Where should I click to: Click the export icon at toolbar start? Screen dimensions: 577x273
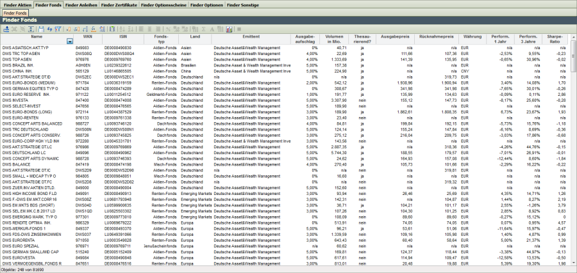tap(6, 29)
